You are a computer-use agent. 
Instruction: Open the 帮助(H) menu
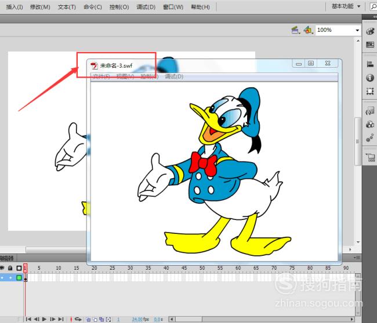tap(200, 7)
